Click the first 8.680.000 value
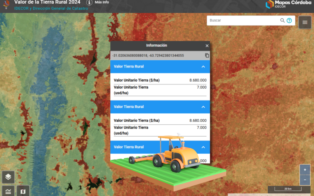This screenshot has height=196, width=314. click(x=198, y=80)
